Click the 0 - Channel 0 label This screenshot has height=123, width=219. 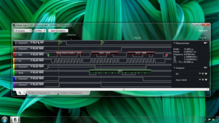click(x=21, y=43)
